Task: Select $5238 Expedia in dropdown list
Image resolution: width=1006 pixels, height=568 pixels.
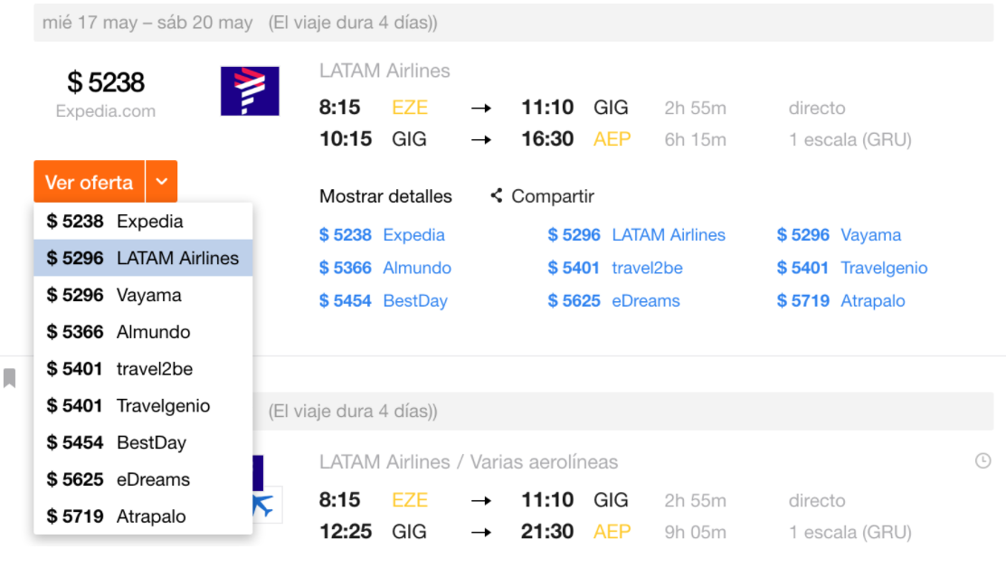Action: 143,222
